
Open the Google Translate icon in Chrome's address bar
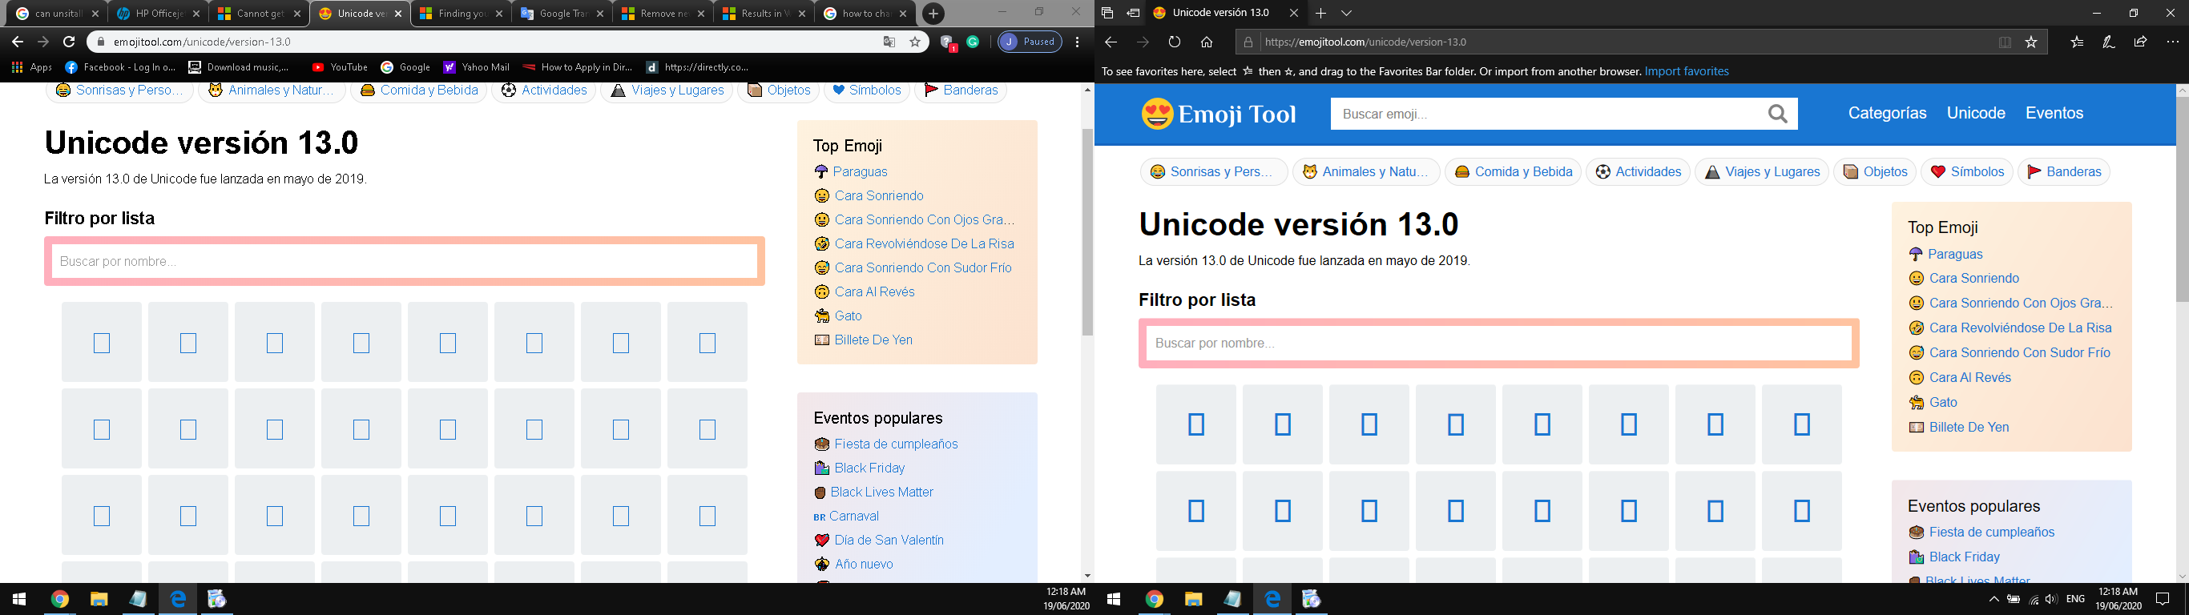(889, 42)
